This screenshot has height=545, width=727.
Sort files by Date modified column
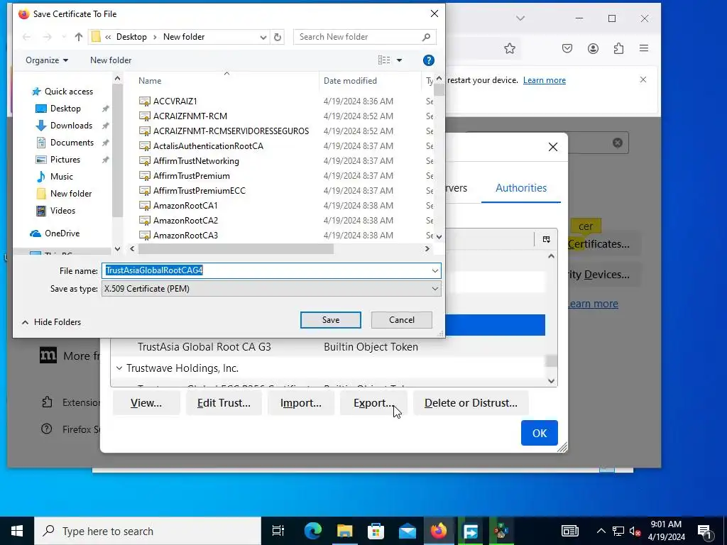pos(350,81)
